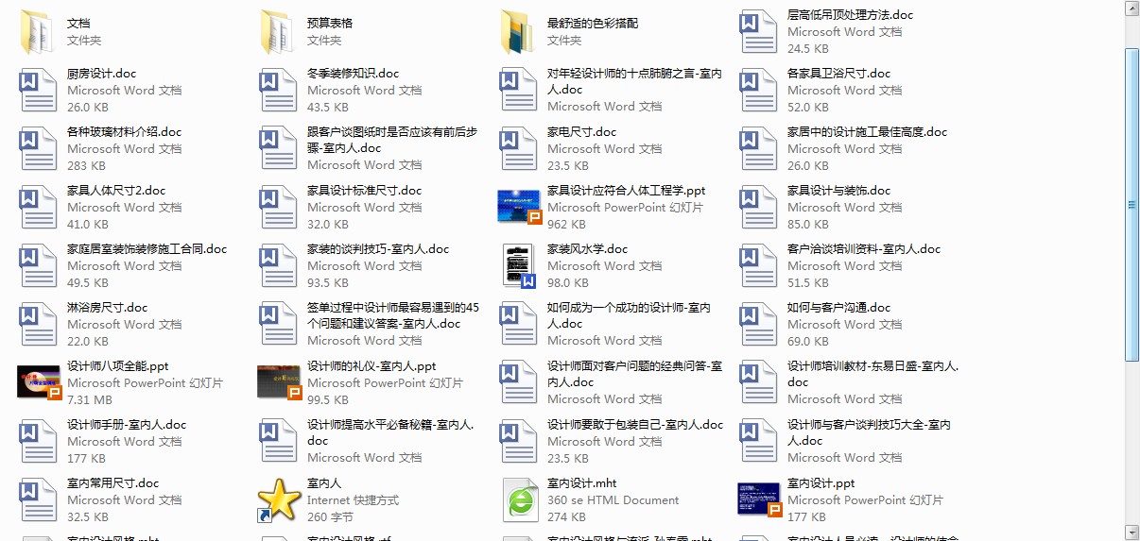Select PowerPoint thumbnail for 设计师八项全能.ppt
This screenshot has height=541, width=1140.
tap(39, 383)
